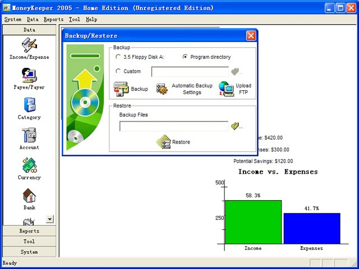Image resolution: width=359 pixels, height=269 pixels.
Task: Open Automatic Backup Settings gear icon
Action: pos(162,89)
